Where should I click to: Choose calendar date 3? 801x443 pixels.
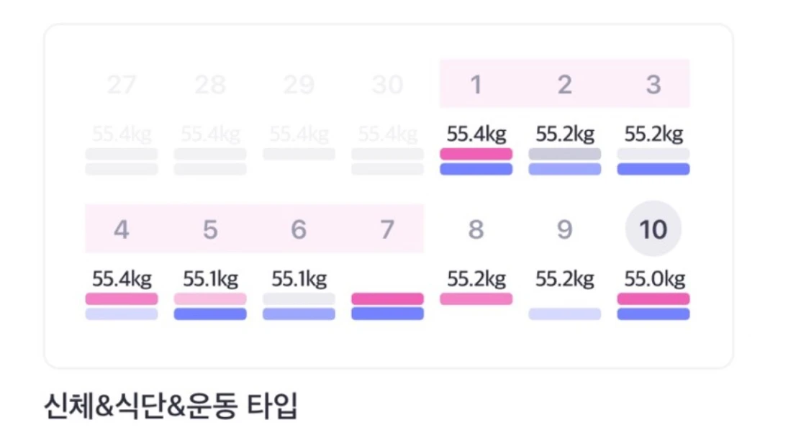coord(653,84)
